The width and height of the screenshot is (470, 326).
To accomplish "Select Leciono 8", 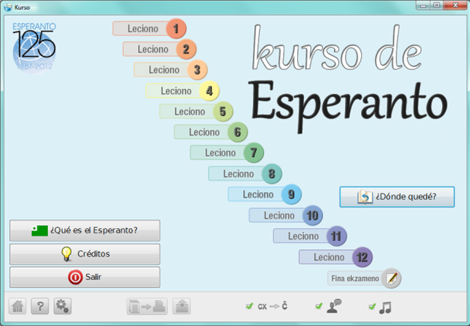I will (245, 174).
